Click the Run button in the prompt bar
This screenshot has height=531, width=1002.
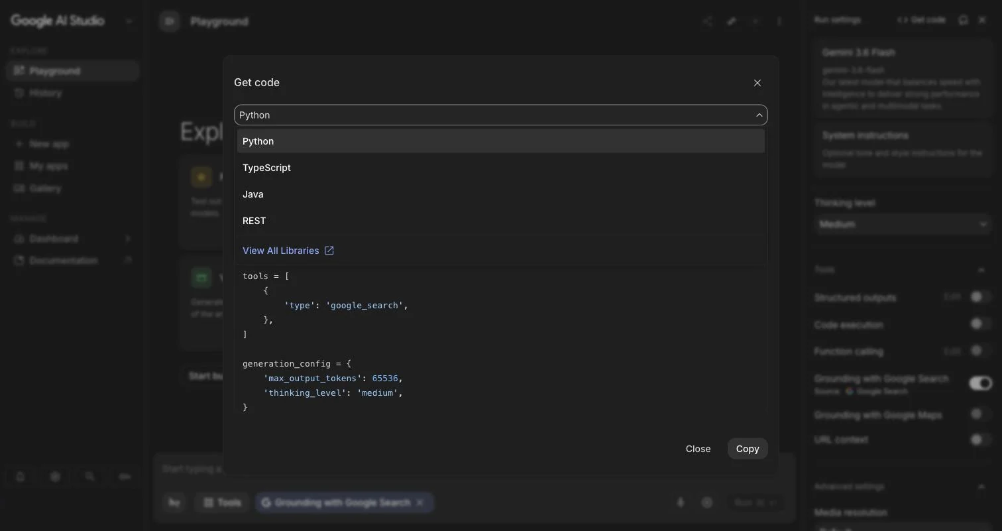tap(755, 502)
